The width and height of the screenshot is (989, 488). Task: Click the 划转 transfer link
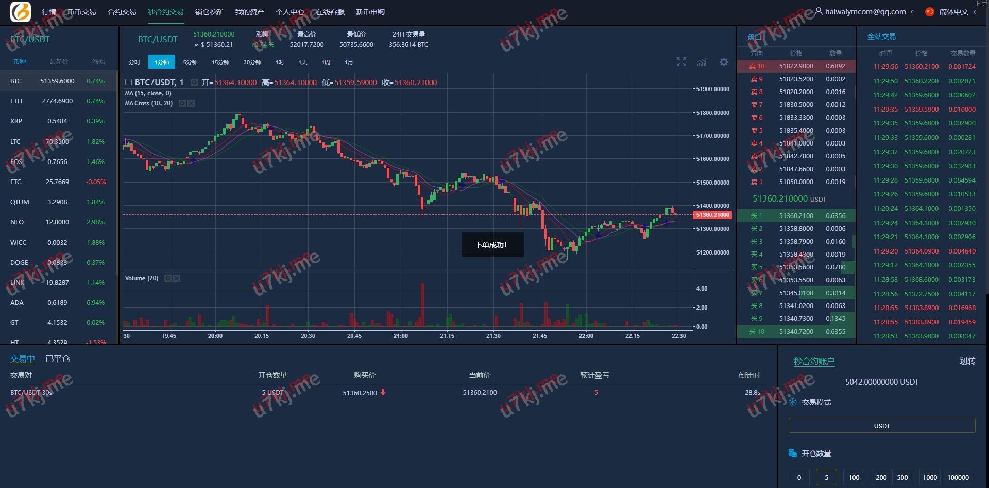tap(967, 361)
